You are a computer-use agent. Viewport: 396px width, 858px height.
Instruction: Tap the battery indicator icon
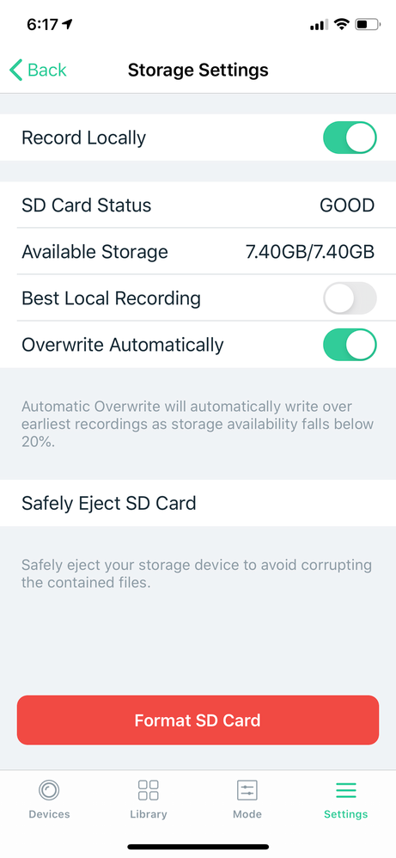click(368, 24)
